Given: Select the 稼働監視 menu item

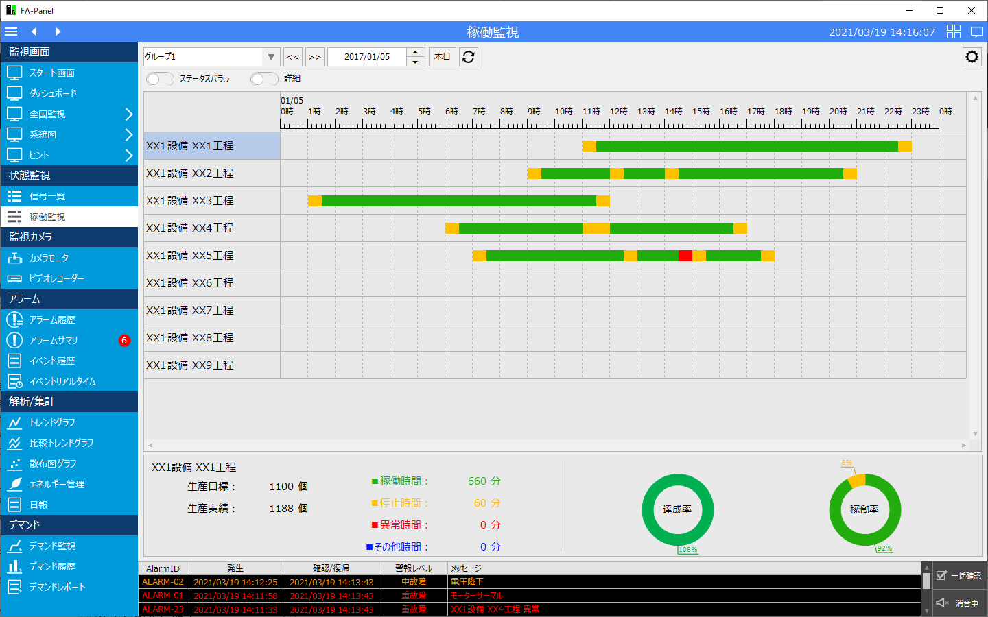Looking at the screenshot, I should tap(69, 217).
